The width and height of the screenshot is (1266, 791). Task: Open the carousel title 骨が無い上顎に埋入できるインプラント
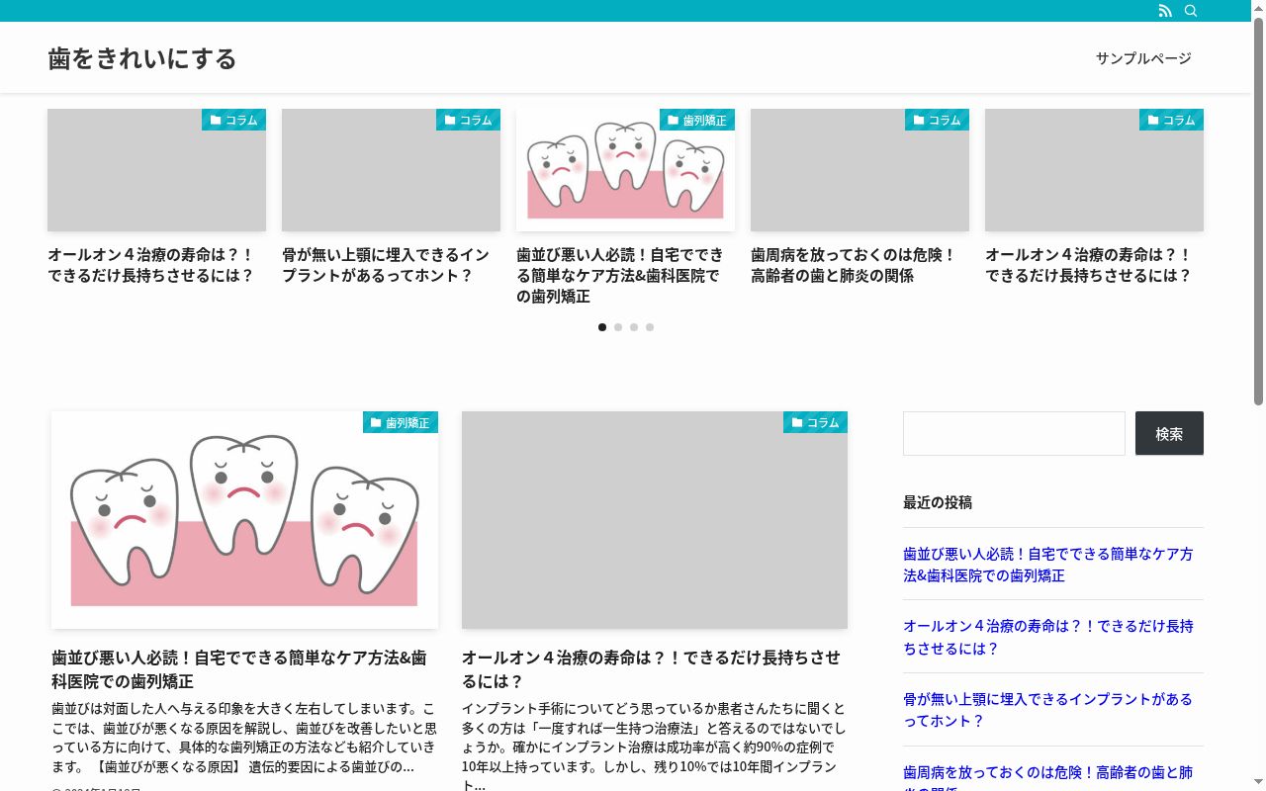[x=386, y=265]
